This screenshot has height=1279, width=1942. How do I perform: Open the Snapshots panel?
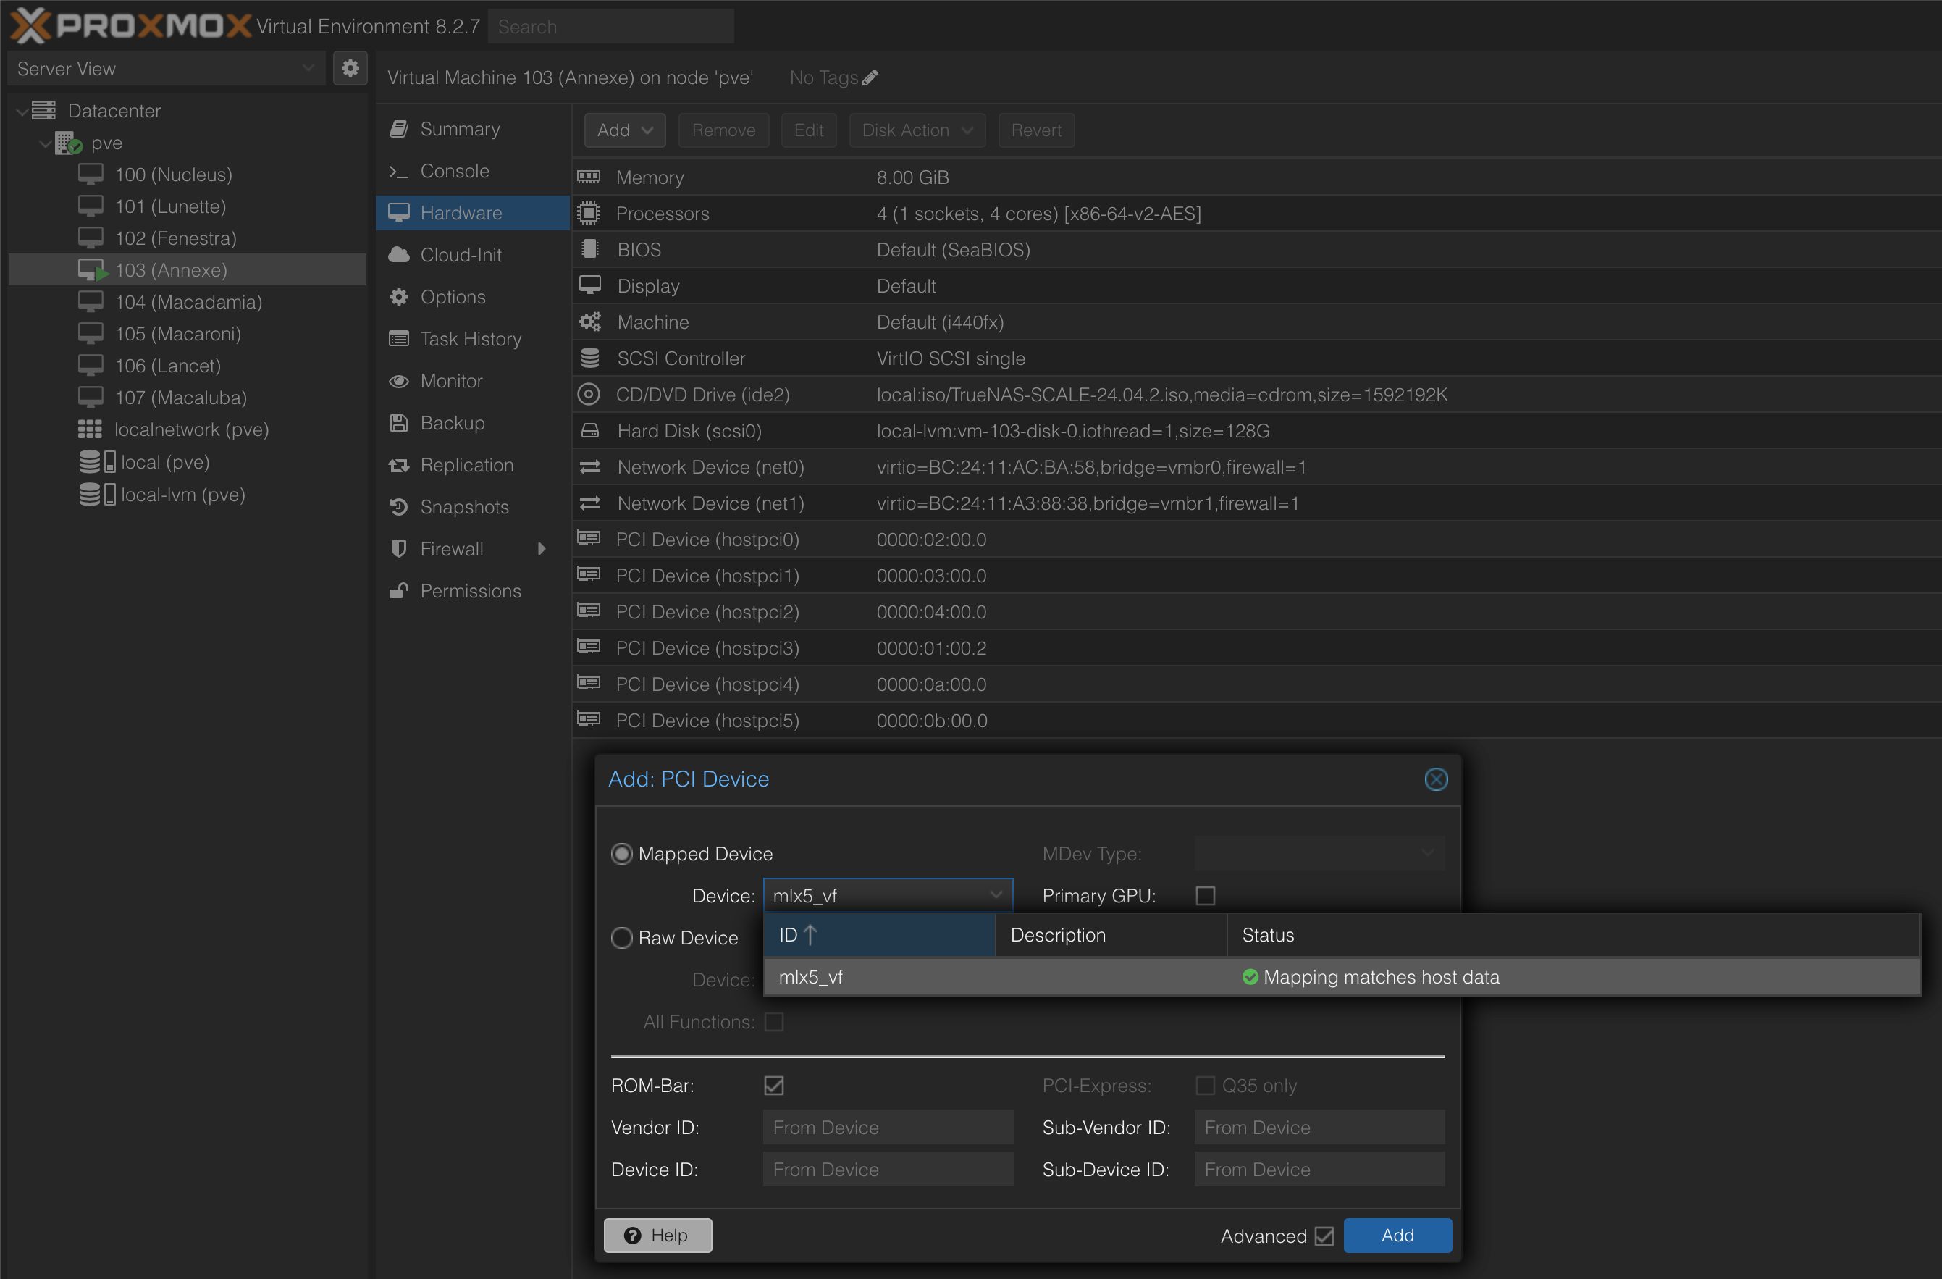[464, 506]
